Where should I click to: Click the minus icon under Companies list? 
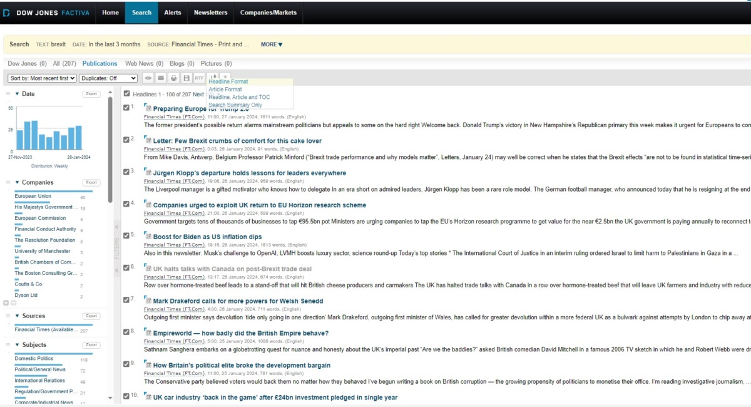[13, 302]
